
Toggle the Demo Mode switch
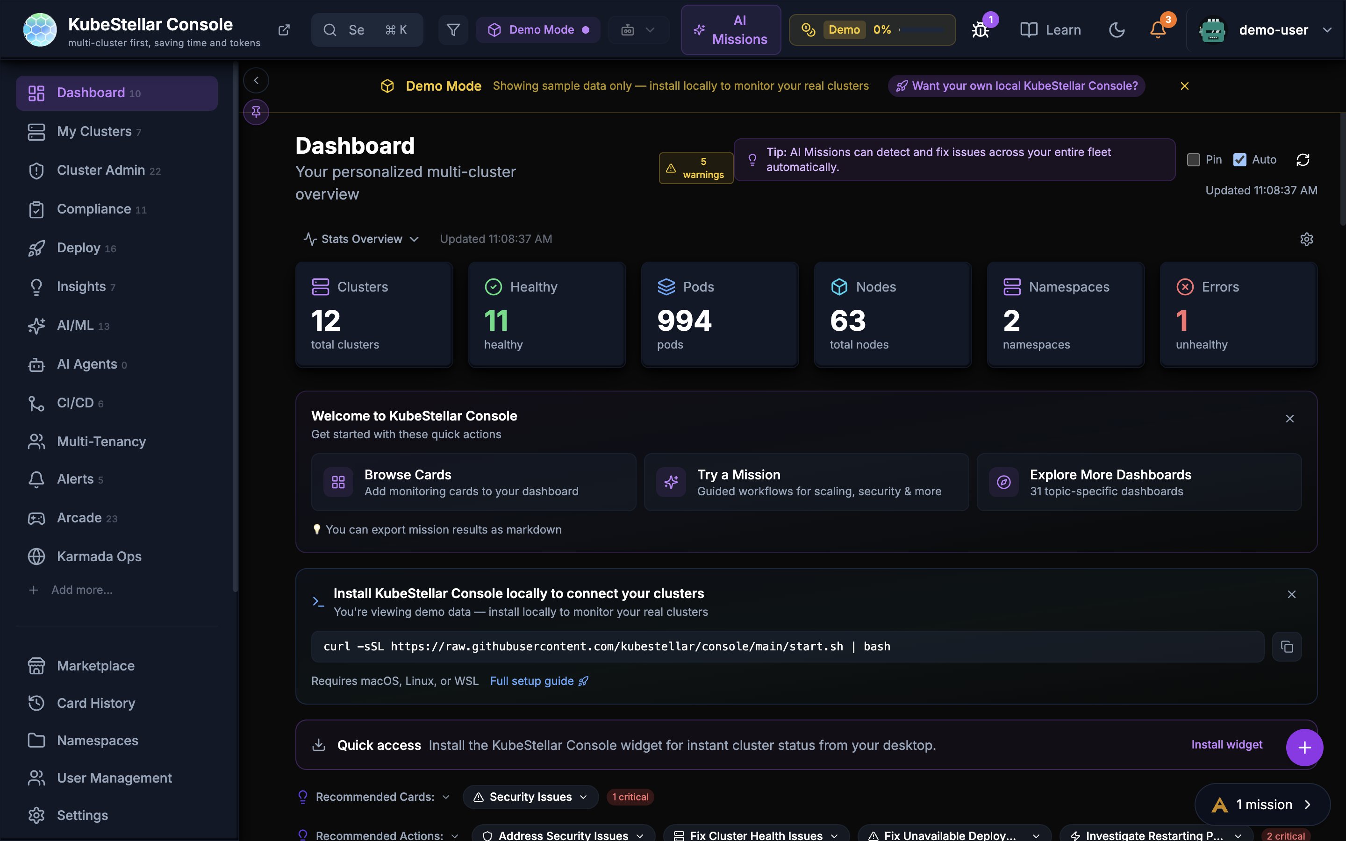point(538,30)
